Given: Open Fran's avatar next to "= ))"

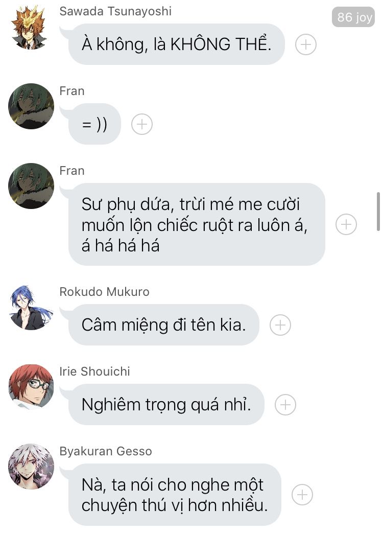Looking at the screenshot, I should click(31, 106).
